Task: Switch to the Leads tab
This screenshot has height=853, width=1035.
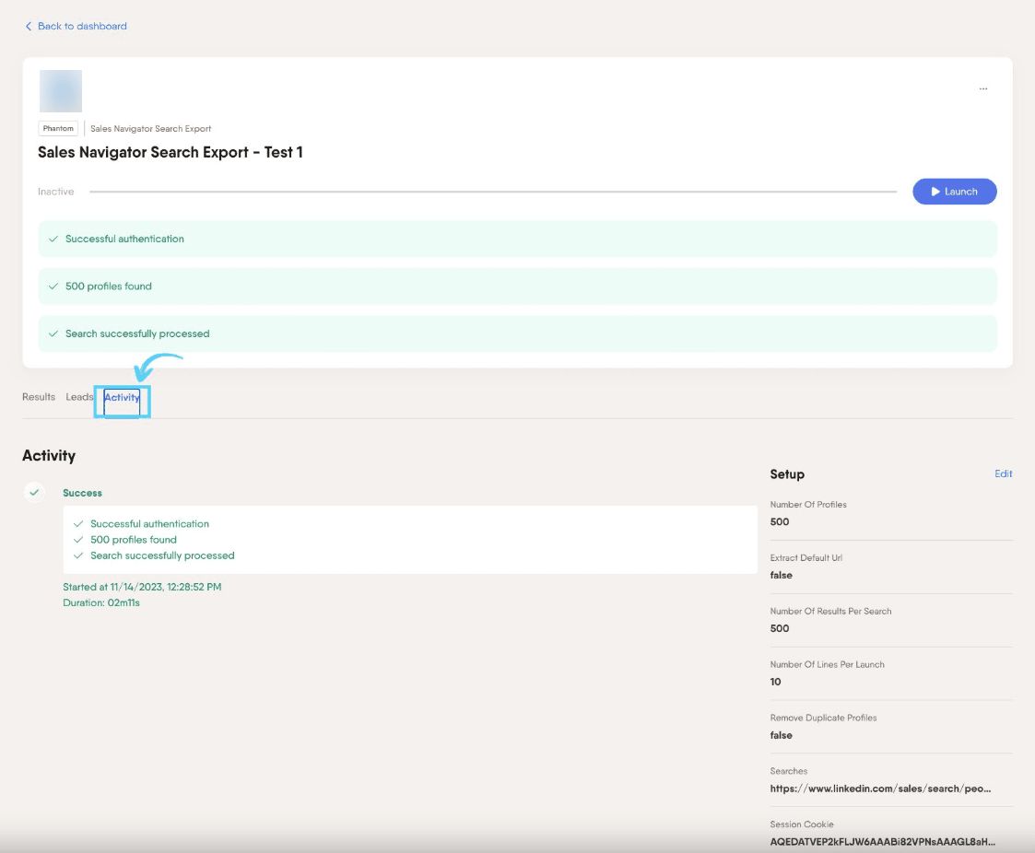Action: click(79, 397)
